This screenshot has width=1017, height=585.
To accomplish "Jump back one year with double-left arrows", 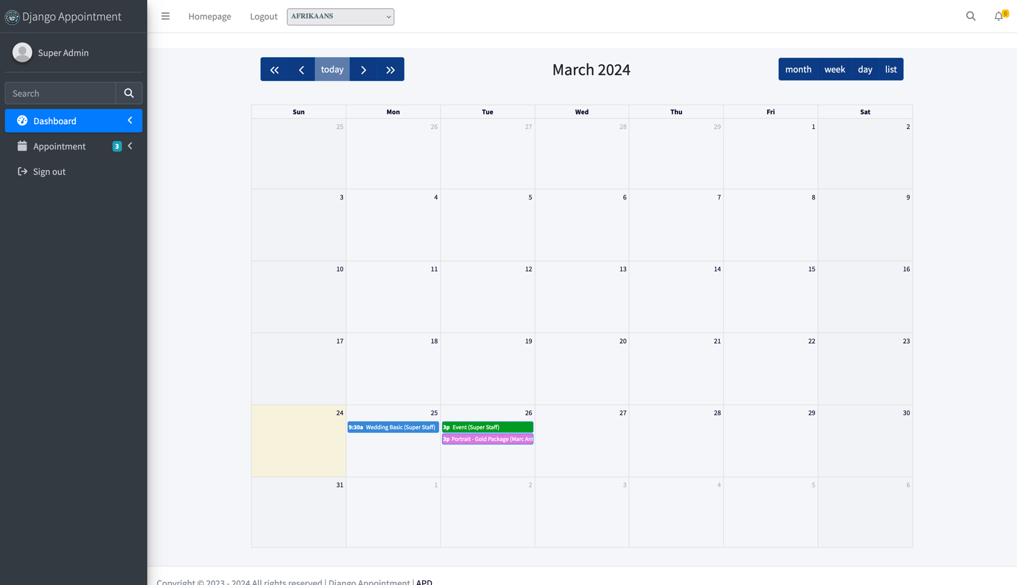I will [274, 69].
